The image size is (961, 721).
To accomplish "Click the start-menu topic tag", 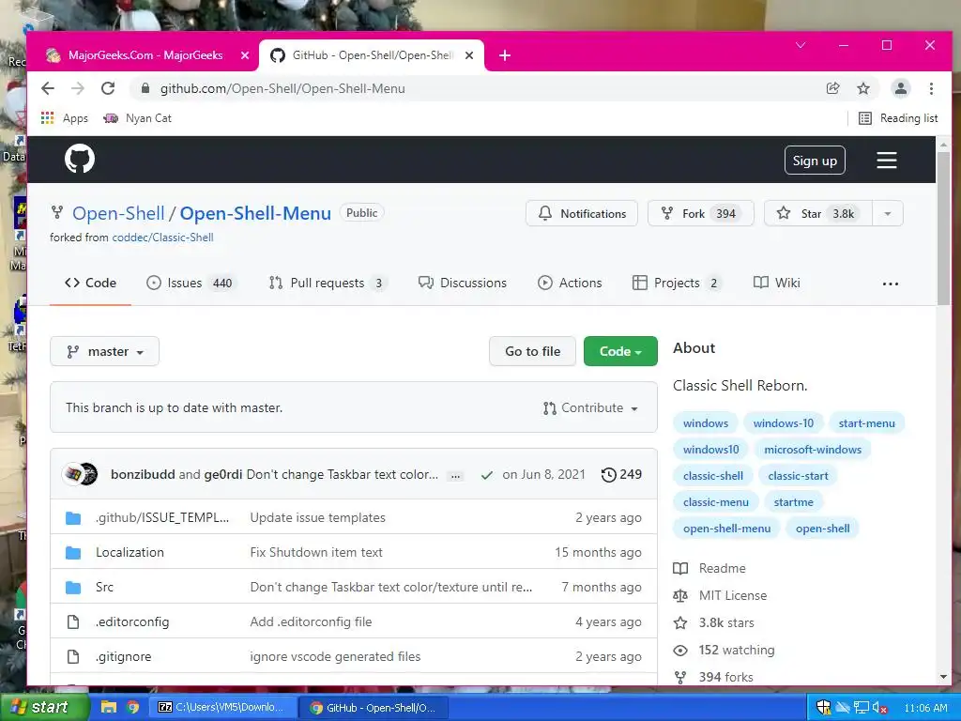I will (866, 423).
